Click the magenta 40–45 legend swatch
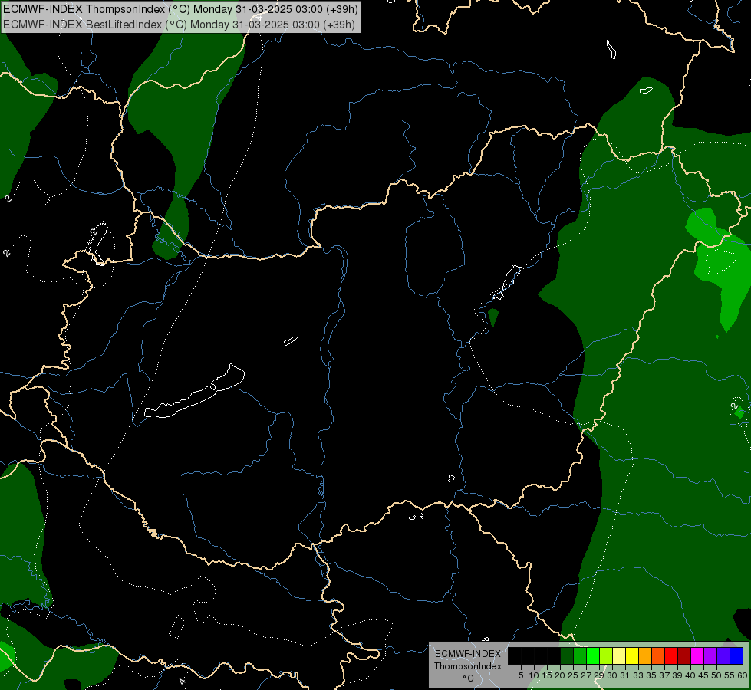The height and width of the screenshot is (690, 751). 698,656
